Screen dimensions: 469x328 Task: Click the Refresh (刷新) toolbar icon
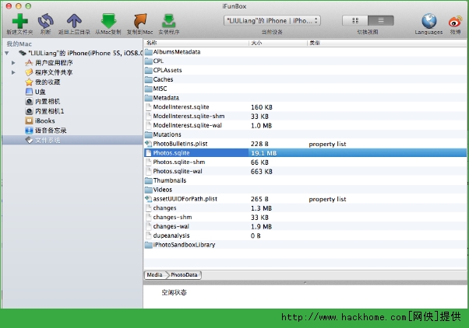46,21
